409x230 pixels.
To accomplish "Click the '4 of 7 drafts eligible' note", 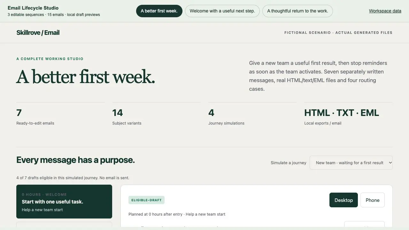I will point(73,178).
